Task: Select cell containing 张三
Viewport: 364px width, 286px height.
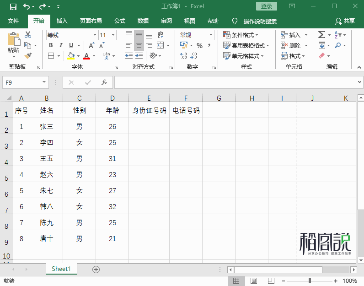Action: 47,127
